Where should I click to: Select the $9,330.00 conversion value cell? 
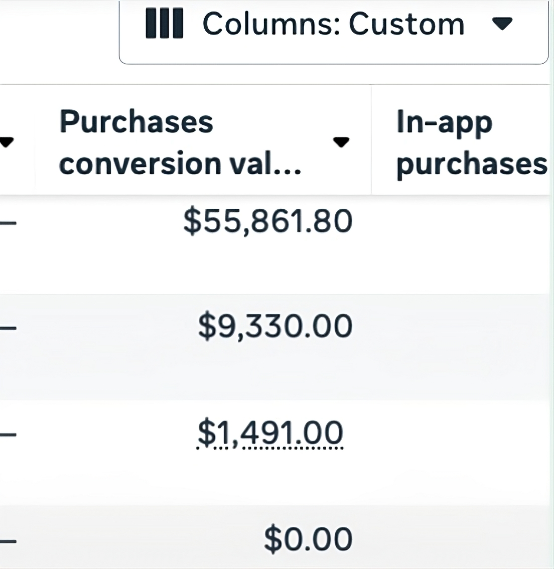275,327
